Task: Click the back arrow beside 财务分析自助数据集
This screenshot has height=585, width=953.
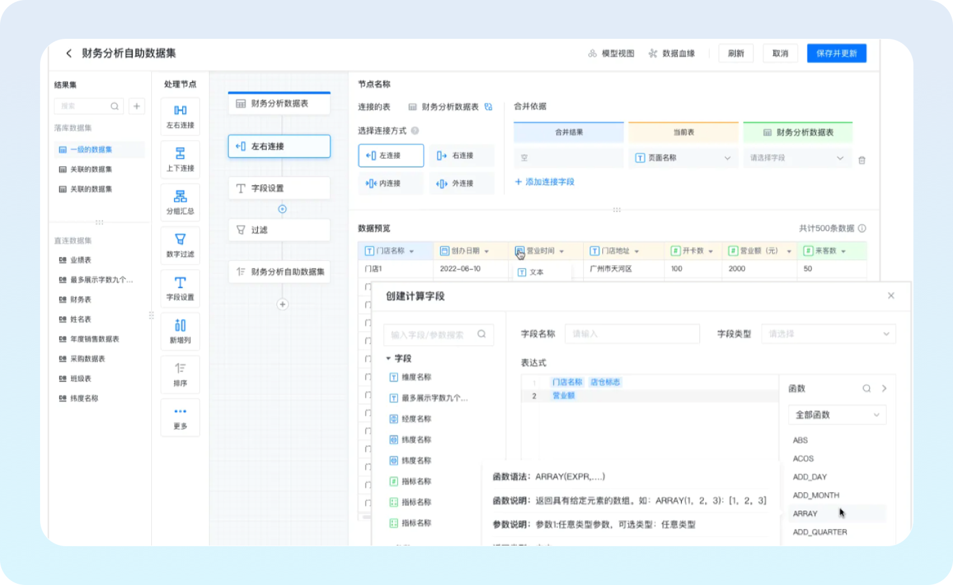Action: click(x=69, y=53)
